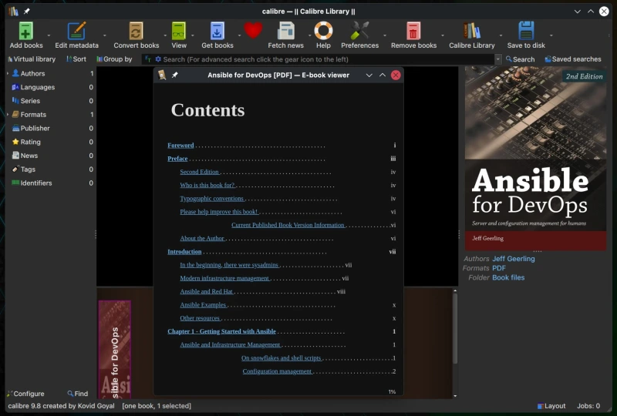
Task: Open the Introduction contents link
Action: [184, 252]
